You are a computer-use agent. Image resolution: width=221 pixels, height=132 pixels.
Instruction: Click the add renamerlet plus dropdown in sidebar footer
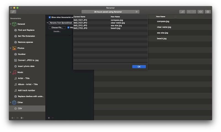coord(13,118)
